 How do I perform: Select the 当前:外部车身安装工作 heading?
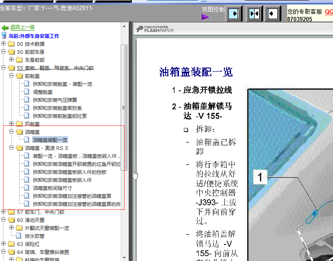[34, 36]
